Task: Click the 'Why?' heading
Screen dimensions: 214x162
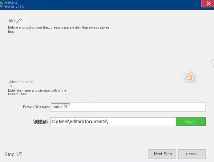Action: tap(15, 21)
